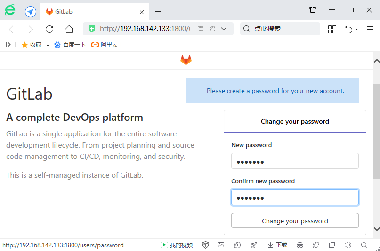
Task: Click the status bar picture icon
Action: [x=221, y=245]
